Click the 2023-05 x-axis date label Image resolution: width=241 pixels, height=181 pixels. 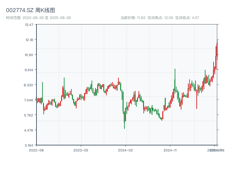click(x=81, y=150)
